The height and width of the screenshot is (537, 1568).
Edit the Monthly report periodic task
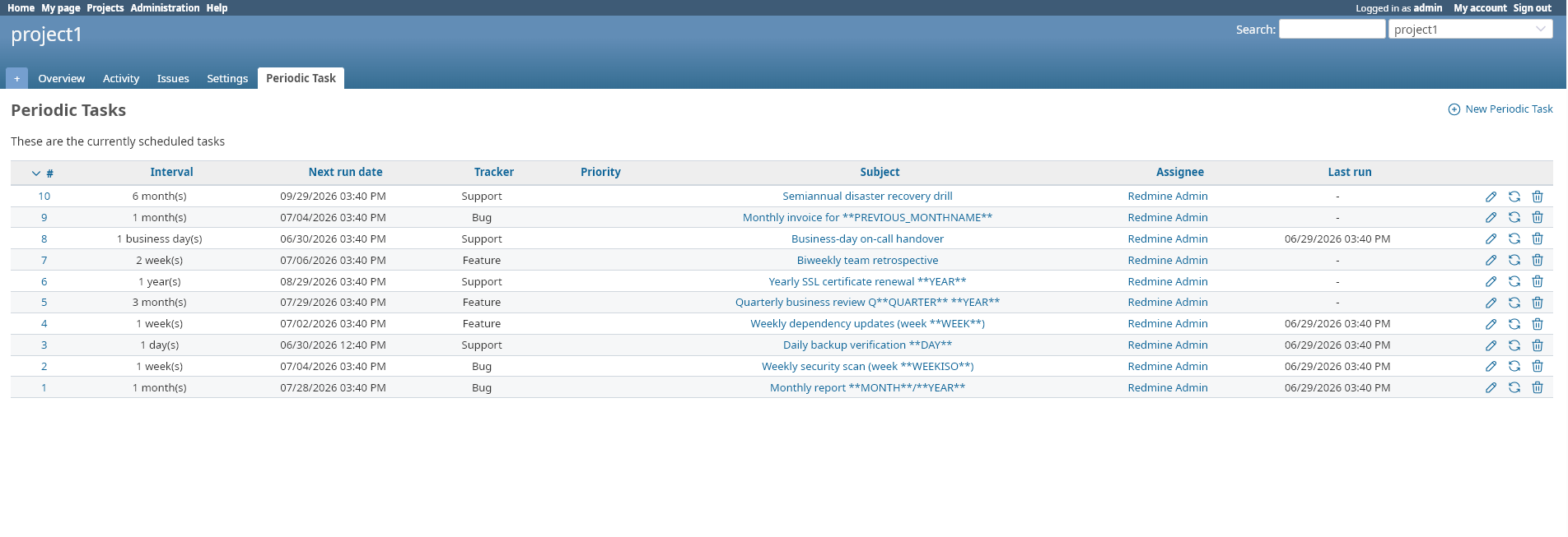(x=1491, y=387)
